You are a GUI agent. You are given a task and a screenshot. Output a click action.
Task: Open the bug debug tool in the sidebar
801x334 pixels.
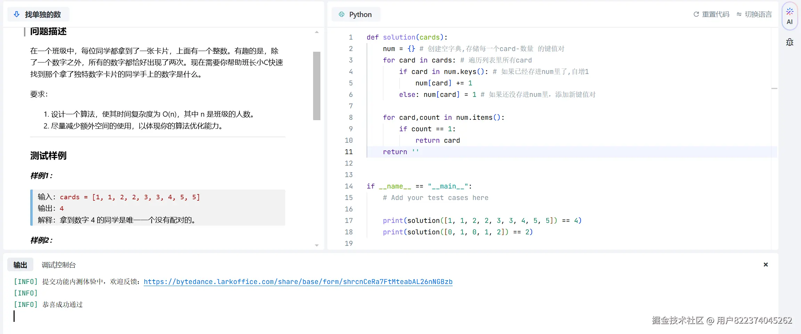[790, 42]
